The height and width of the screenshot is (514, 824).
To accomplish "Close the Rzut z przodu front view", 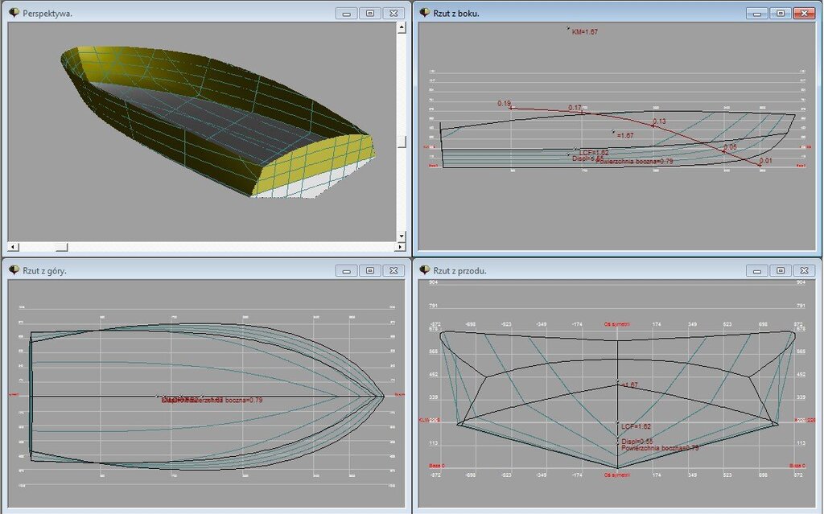I will pyautogui.click(x=803, y=270).
